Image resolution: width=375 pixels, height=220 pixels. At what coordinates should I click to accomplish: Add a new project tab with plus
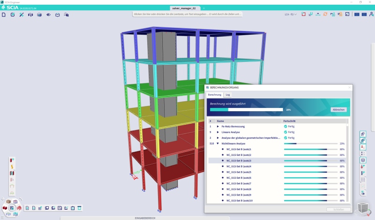click(x=204, y=8)
